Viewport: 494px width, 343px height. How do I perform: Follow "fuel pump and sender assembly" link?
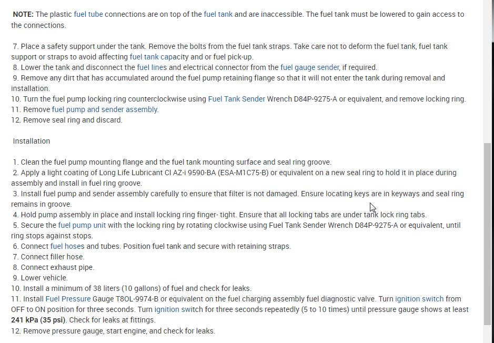pos(105,109)
